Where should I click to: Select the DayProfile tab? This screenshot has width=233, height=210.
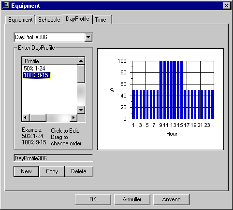(77, 19)
